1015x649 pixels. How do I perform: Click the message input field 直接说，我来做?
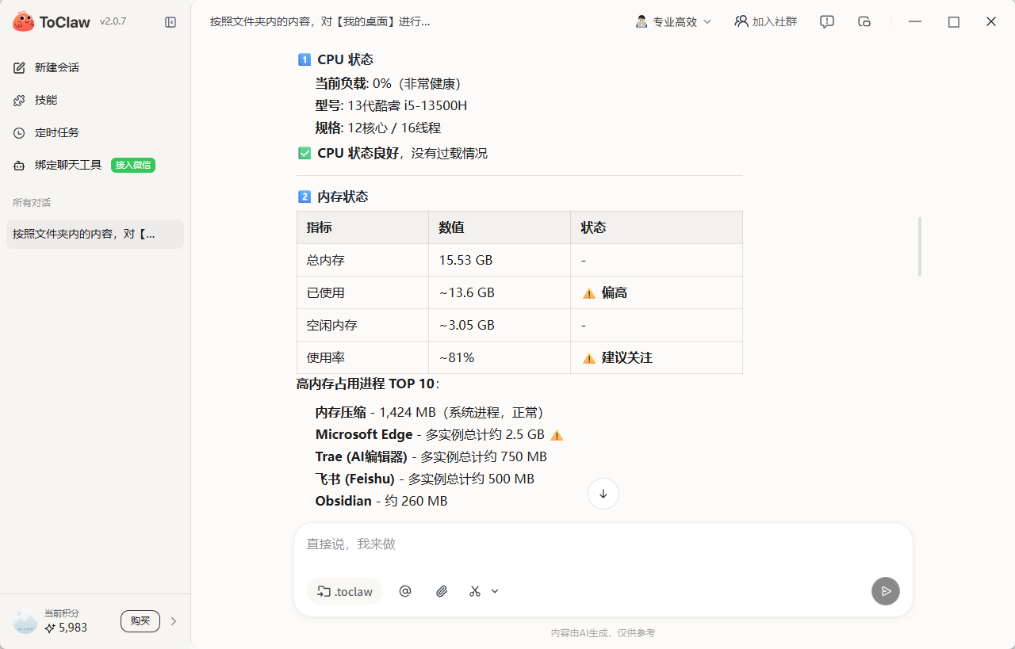[555, 544]
